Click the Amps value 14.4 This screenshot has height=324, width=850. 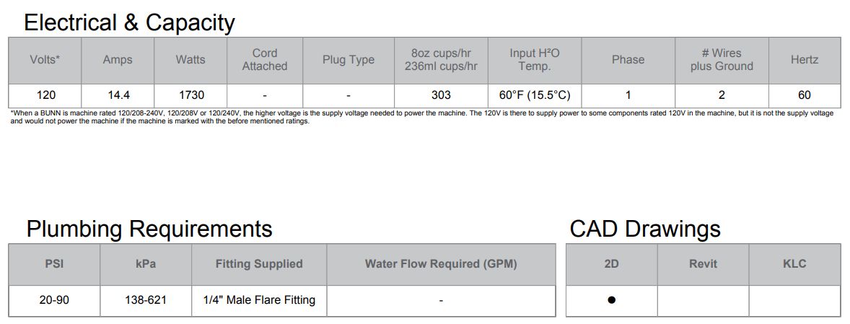[118, 95]
